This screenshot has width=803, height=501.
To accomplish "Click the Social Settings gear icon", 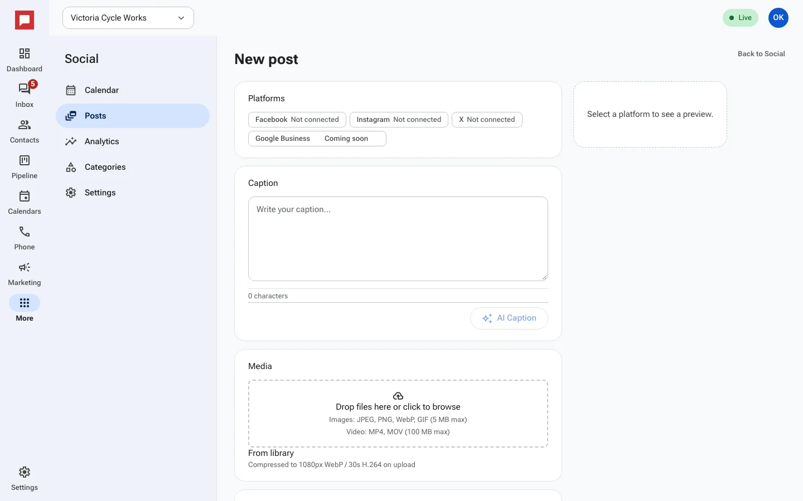I will pos(71,193).
